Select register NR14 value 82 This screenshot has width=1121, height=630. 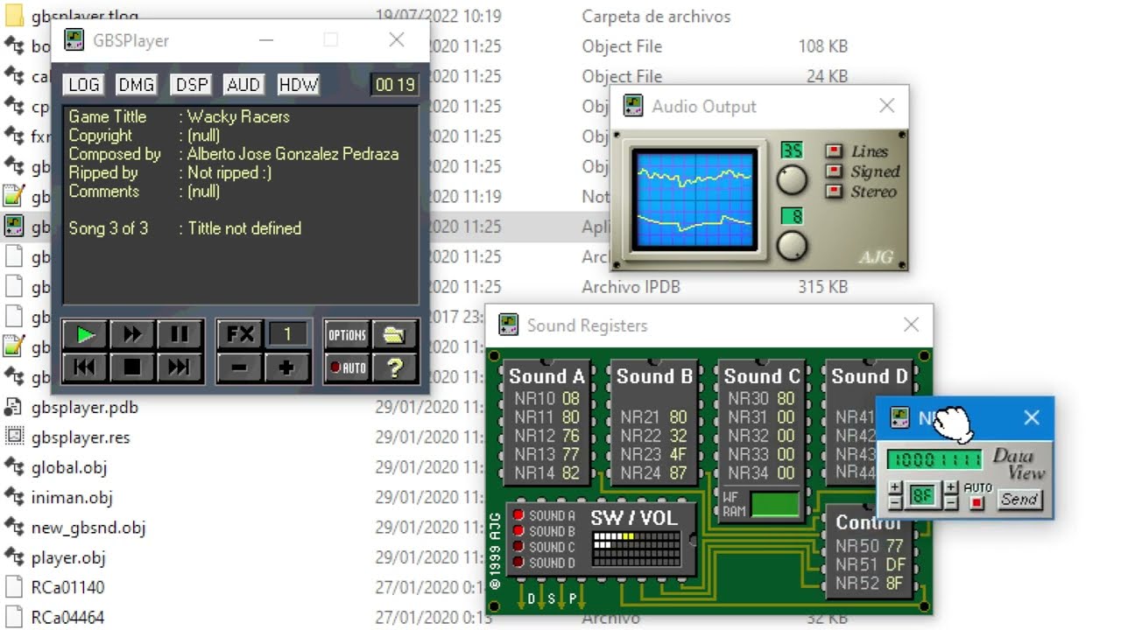547,472
